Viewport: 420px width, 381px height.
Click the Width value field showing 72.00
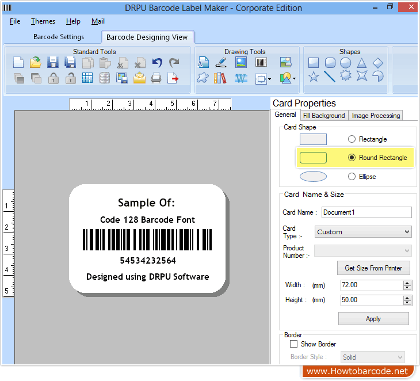(372, 285)
